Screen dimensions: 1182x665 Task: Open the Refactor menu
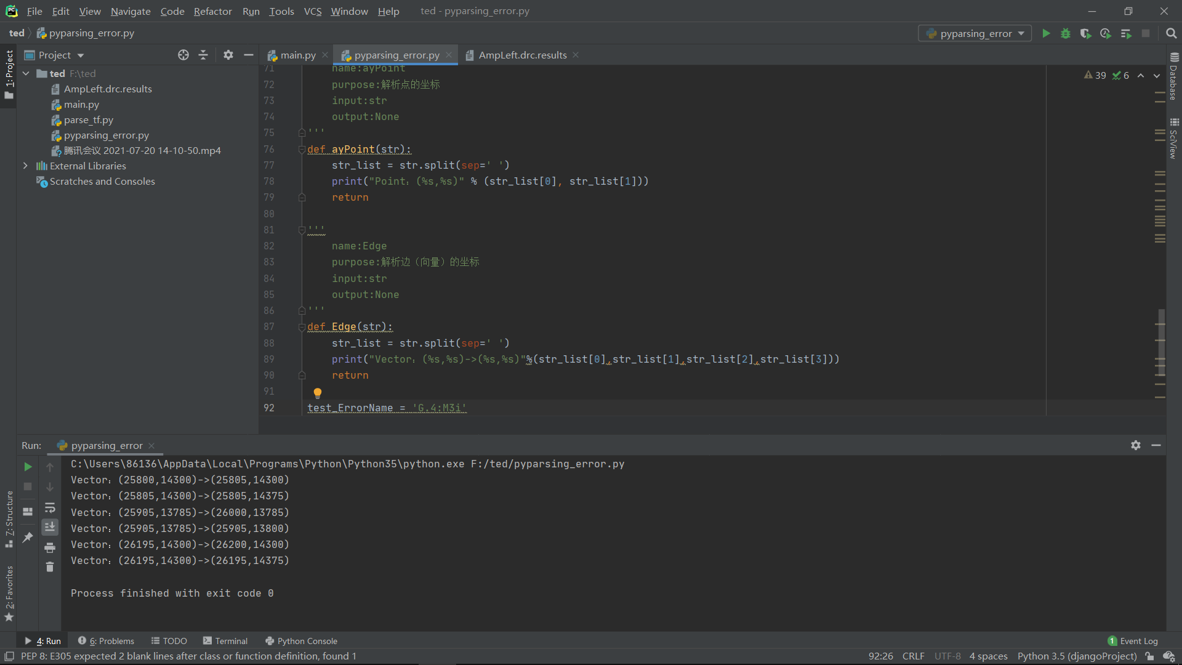pos(212,11)
